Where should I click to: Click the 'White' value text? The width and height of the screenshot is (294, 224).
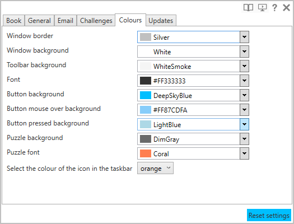tap(162, 52)
